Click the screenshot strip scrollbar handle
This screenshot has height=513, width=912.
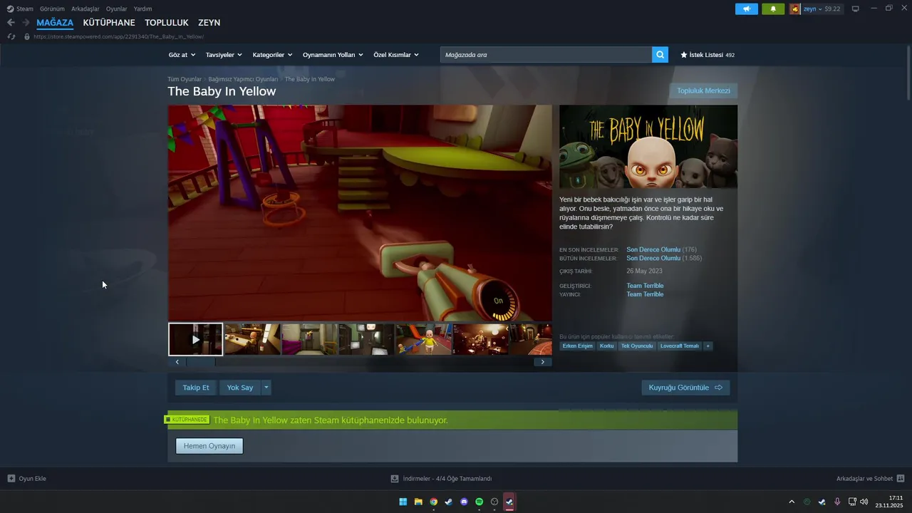coord(200,362)
